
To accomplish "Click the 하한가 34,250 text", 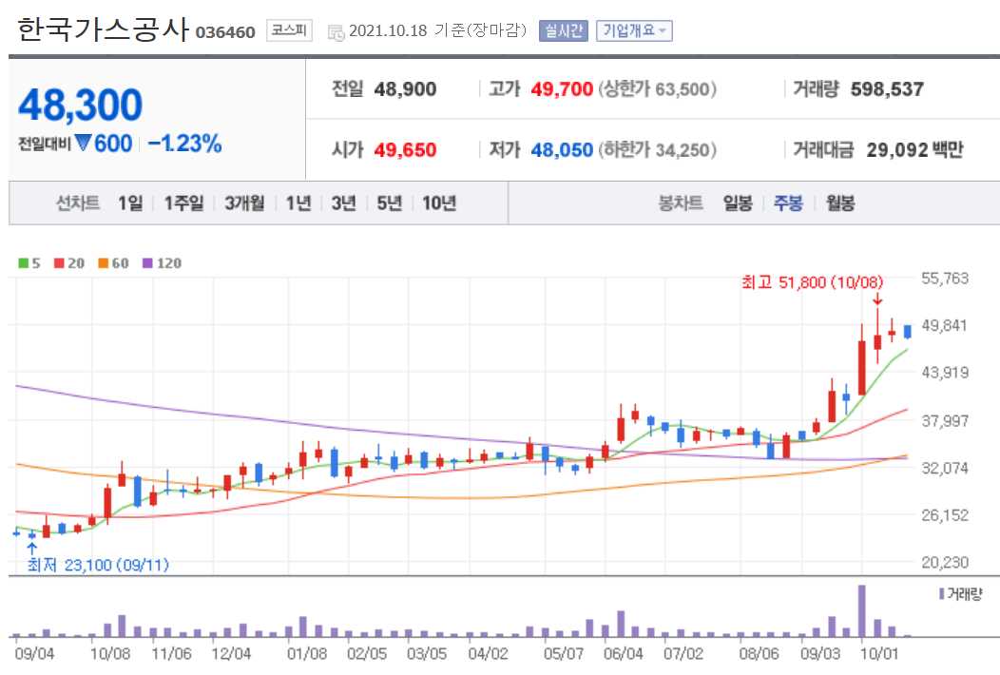I will coord(657,150).
